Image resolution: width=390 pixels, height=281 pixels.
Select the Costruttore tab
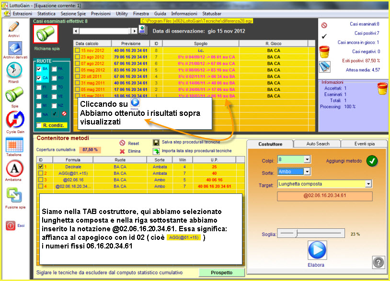(270, 144)
